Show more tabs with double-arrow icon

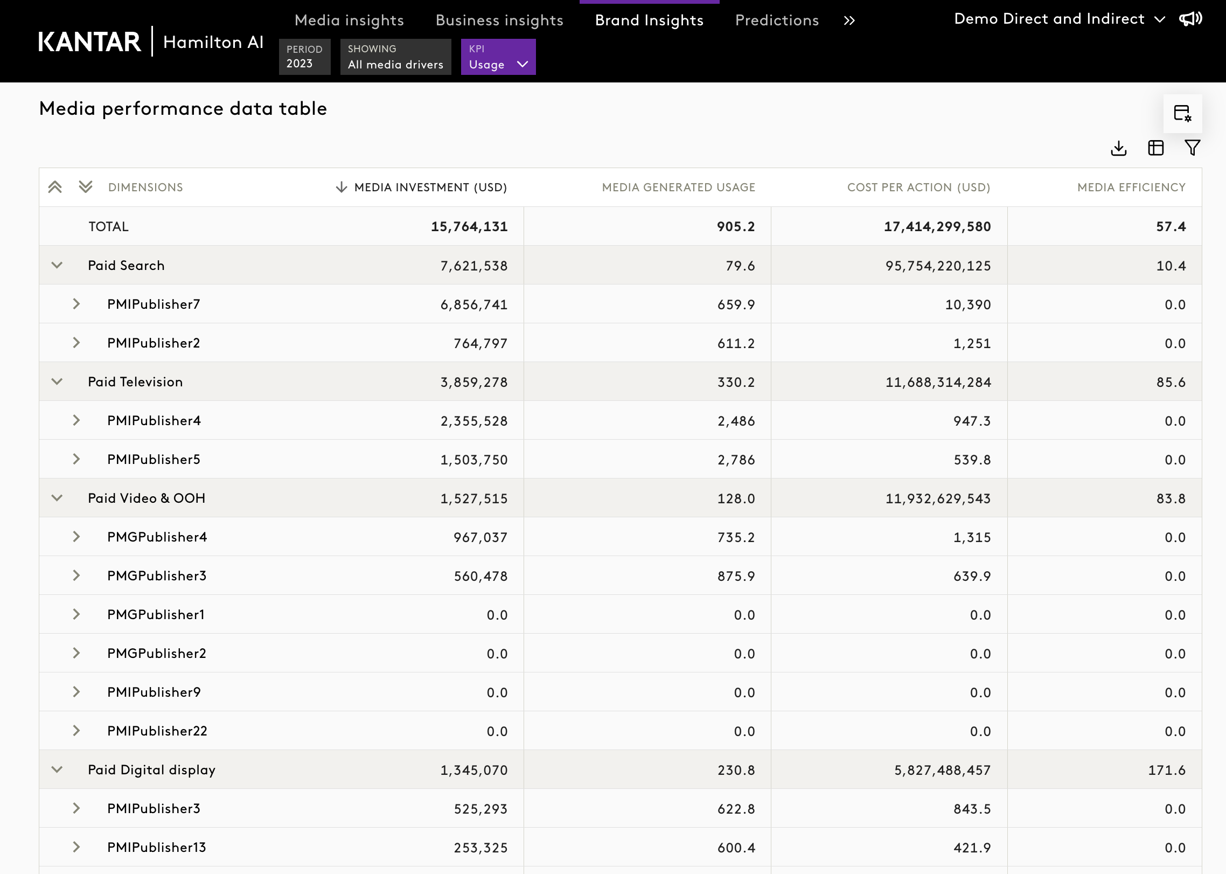(849, 20)
